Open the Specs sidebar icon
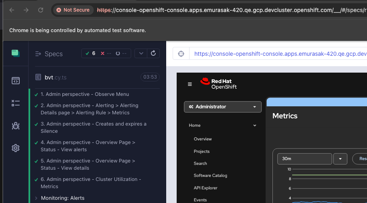Screen dimensions: 367x203 [x=15, y=81]
